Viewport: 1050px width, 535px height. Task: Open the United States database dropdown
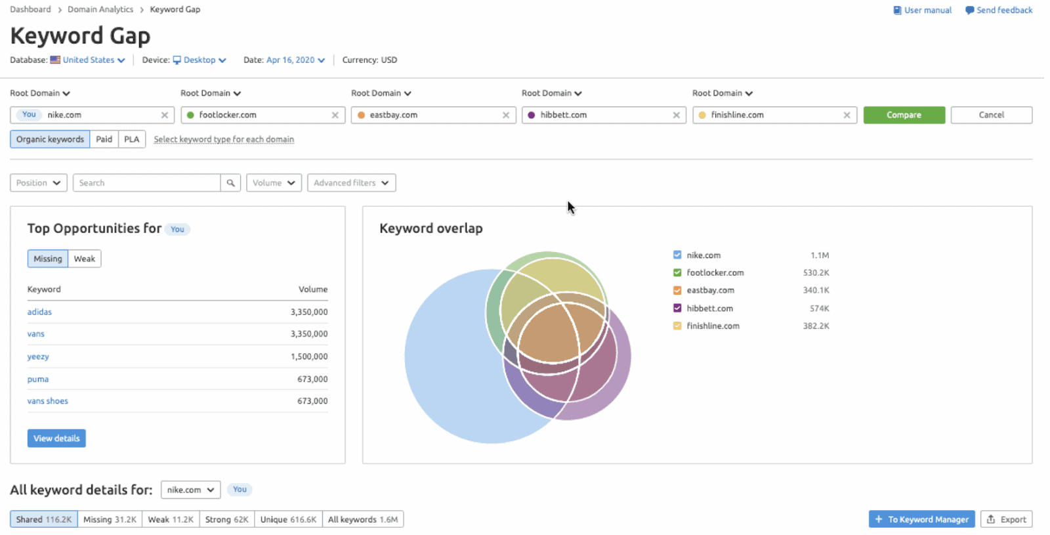94,60
